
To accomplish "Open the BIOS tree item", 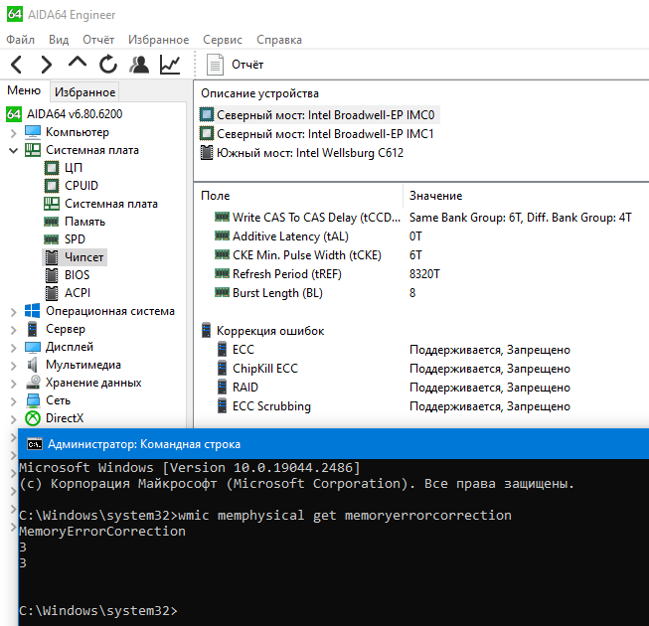I will pyautogui.click(x=77, y=274).
